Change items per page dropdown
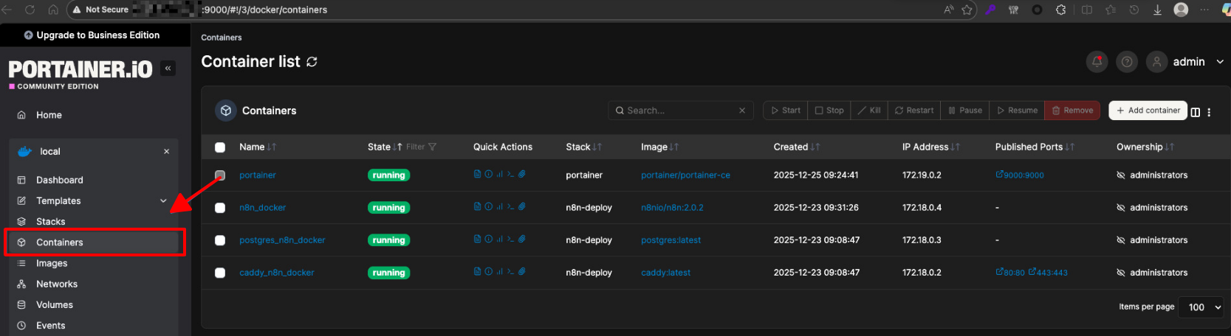Screen dimensions: 1231x336 (1201, 307)
